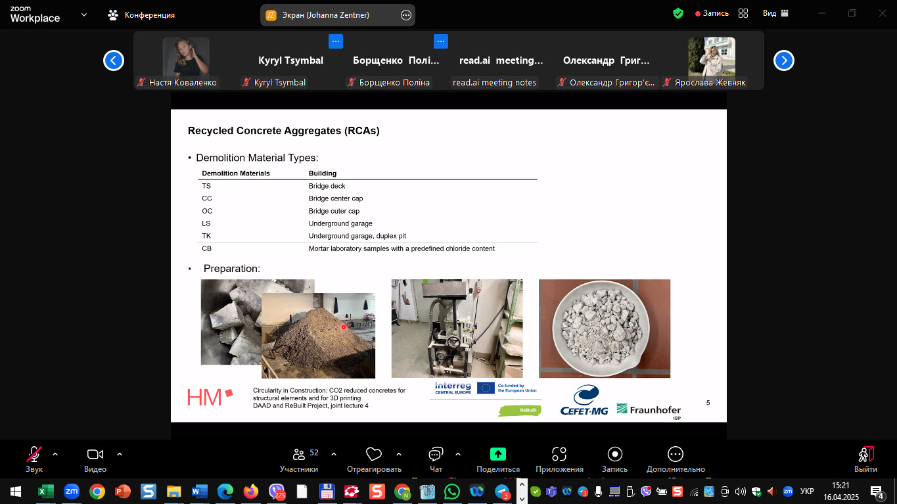Select the Conference tab

click(142, 14)
